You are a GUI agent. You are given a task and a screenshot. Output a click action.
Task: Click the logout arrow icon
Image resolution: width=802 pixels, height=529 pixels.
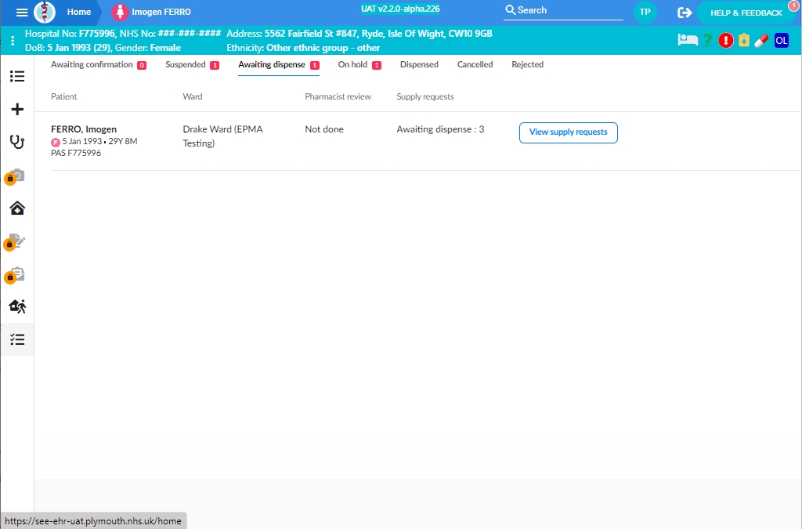coord(685,13)
